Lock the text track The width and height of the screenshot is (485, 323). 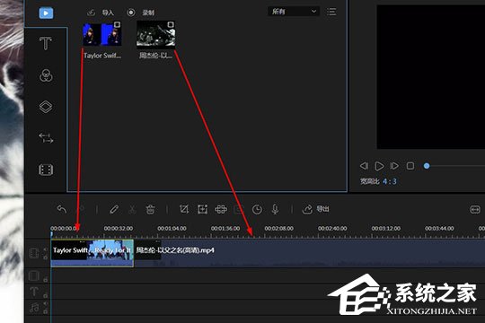(x=46, y=295)
